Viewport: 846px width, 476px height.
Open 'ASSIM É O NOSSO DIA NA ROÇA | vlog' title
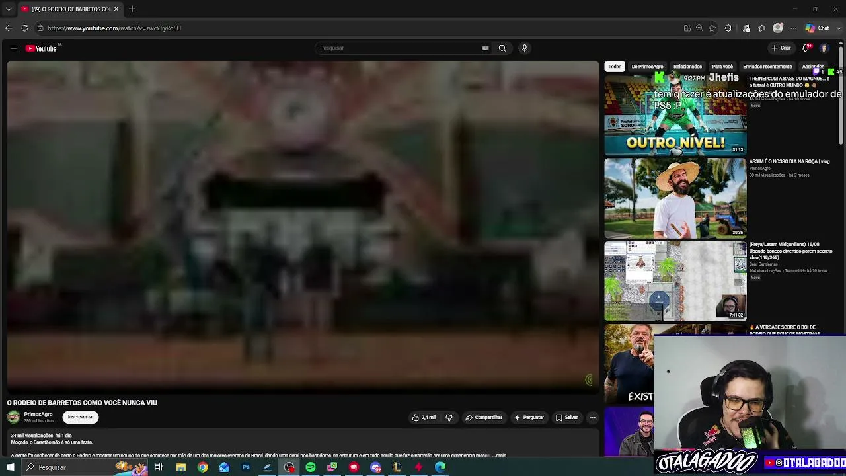(789, 161)
